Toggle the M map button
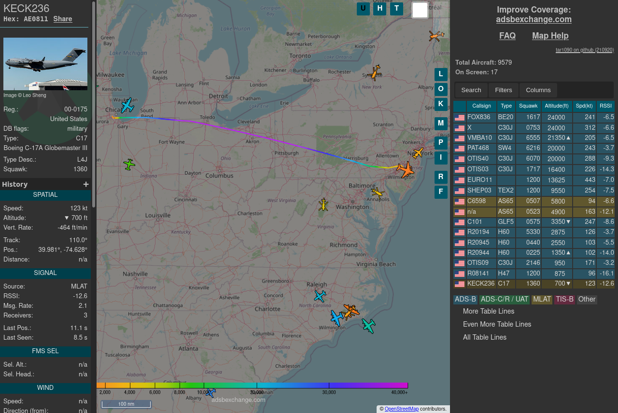 441,124
